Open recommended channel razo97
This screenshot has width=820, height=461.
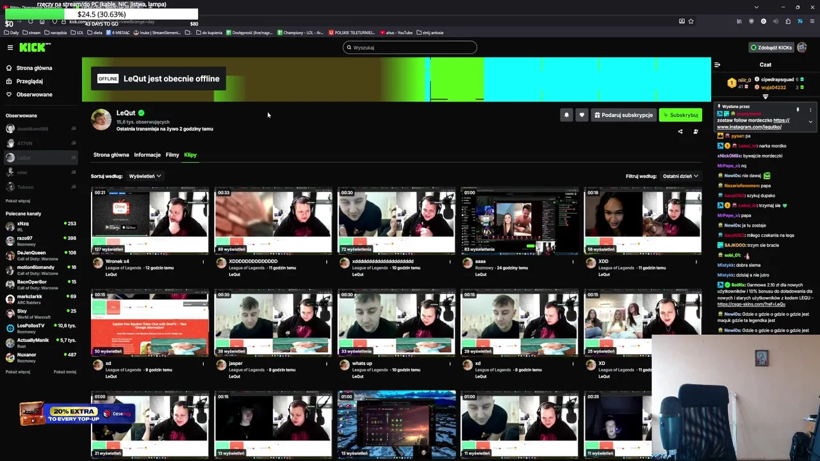40,241
